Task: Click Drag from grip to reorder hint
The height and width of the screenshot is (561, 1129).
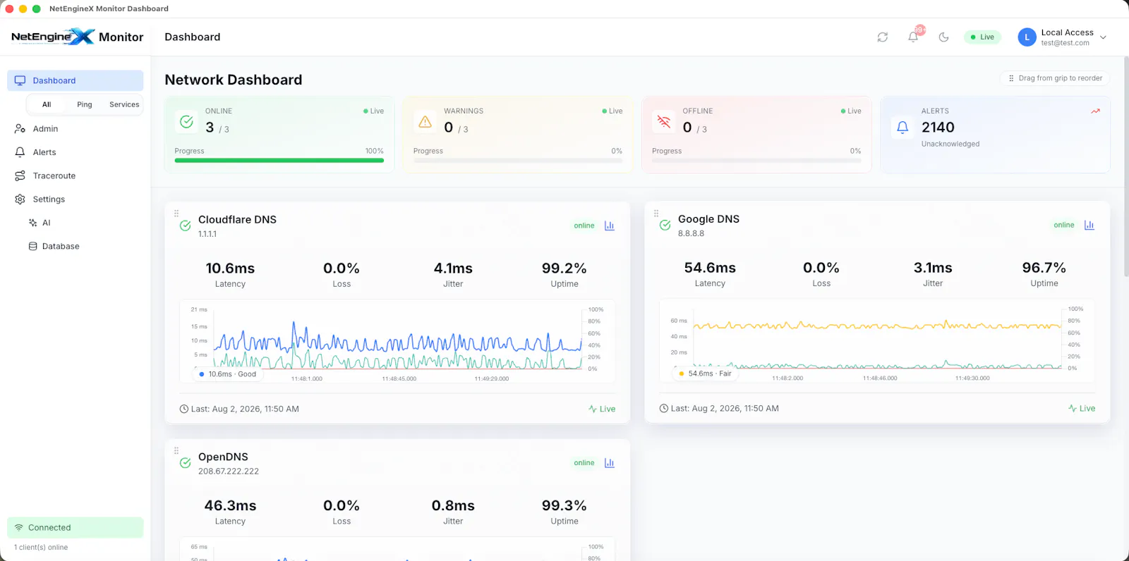Action: tap(1055, 78)
